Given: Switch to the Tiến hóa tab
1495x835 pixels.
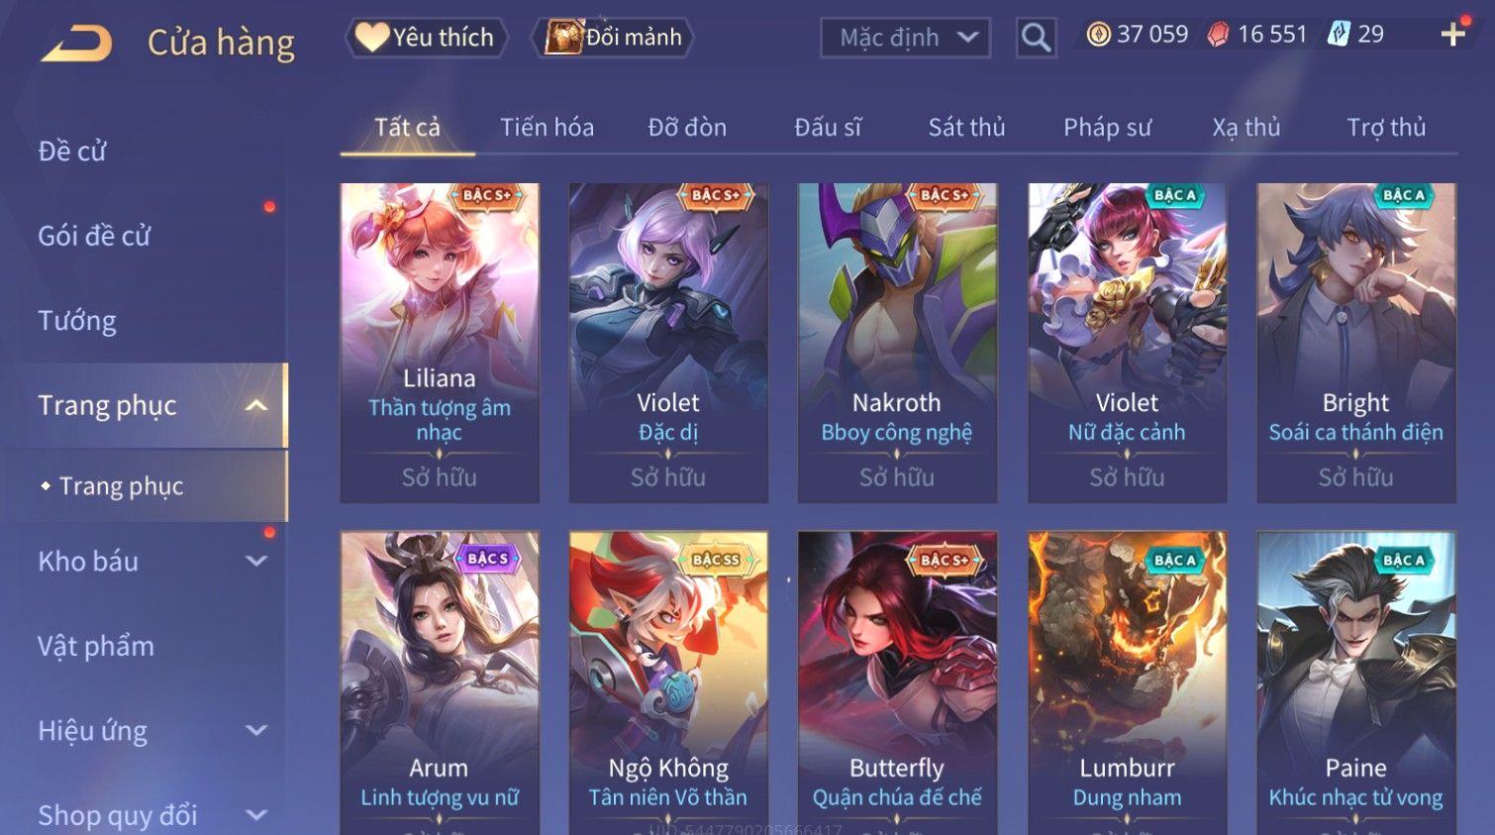Looking at the screenshot, I should 547,127.
